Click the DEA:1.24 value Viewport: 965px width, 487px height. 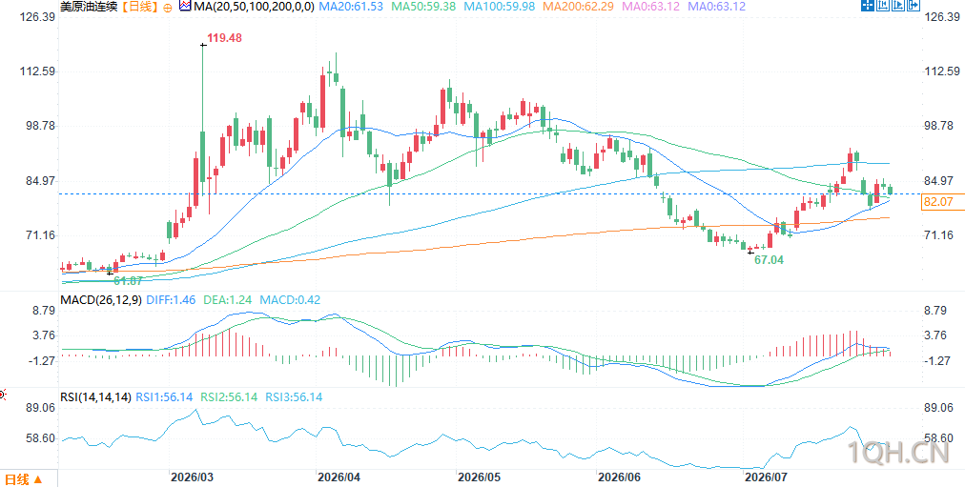coord(227,301)
